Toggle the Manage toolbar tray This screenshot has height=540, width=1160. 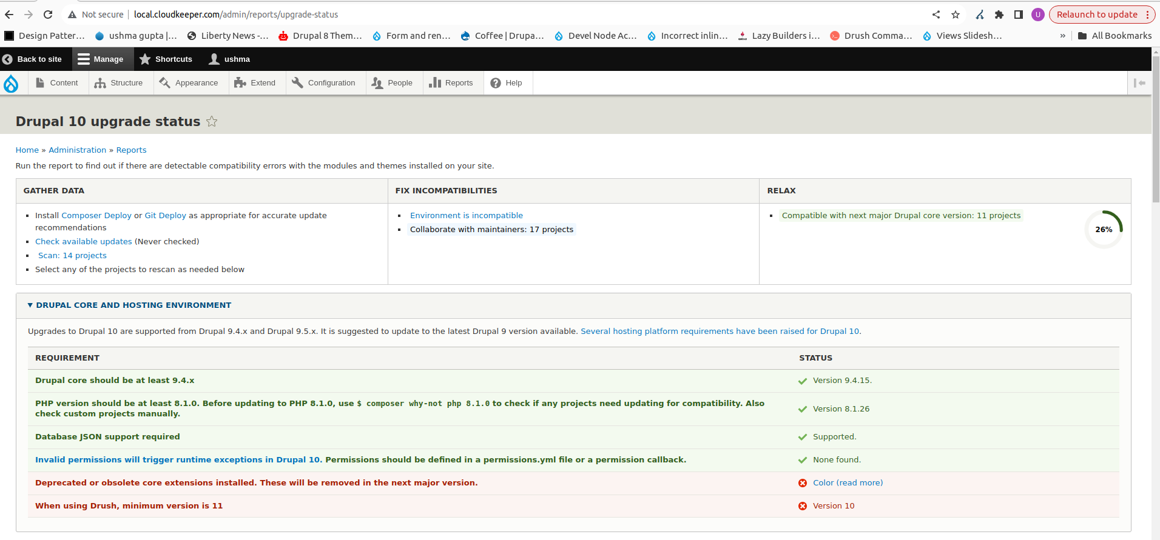(101, 59)
